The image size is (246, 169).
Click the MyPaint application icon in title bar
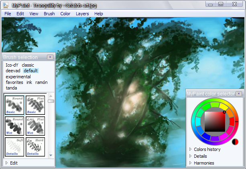tap(6, 5)
